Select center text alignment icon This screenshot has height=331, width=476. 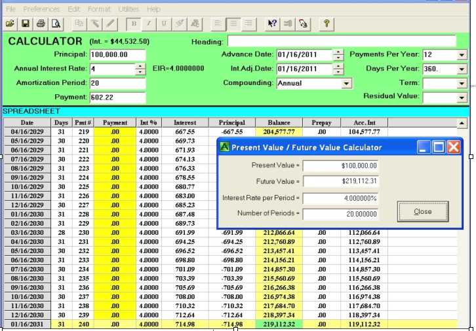coord(233,24)
